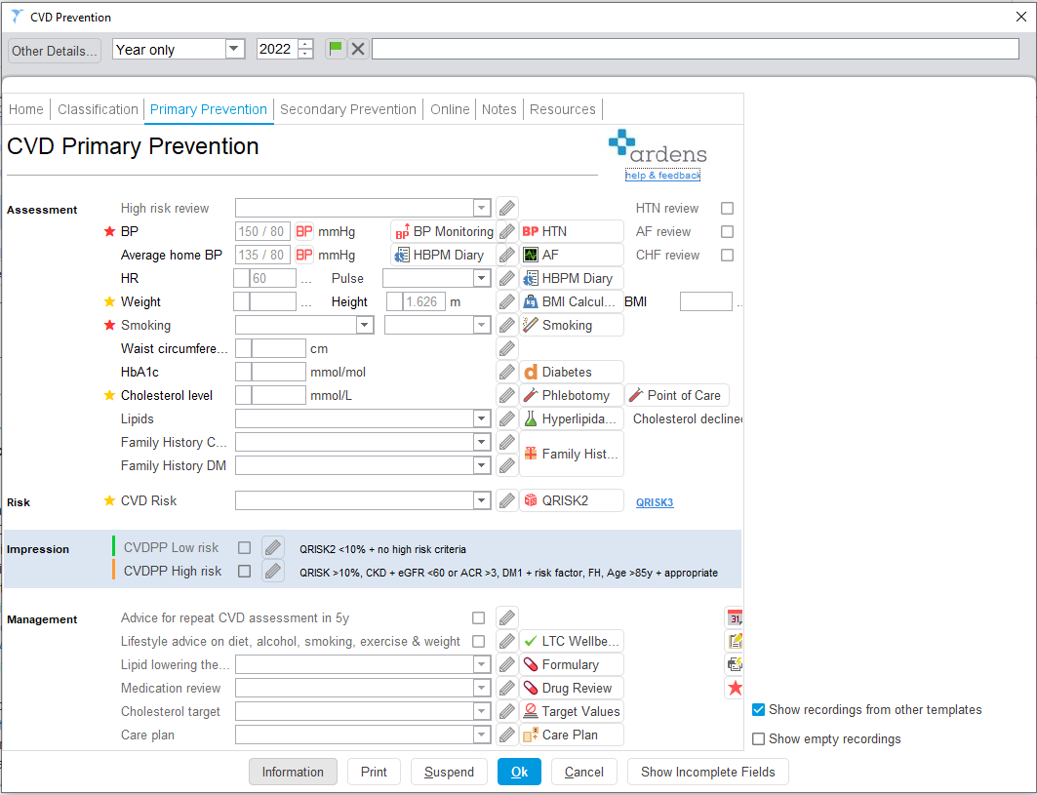Image resolution: width=1037 pixels, height=795 pixels.
Task: Open the Diabetes template icon
Action: pos(571,372)
